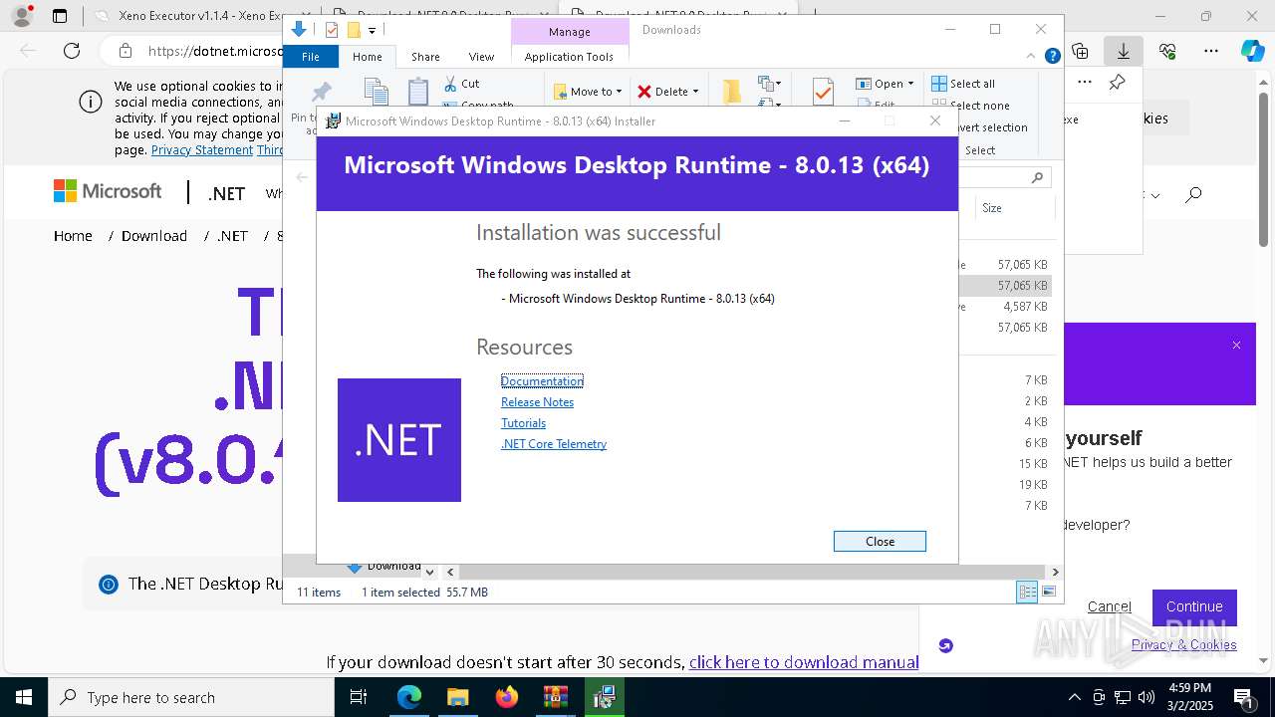Click the Explorer search magnifier icon
The width and height of the screenshot is (1275, 717).
pyautogui.click(x=1037, y=177)
